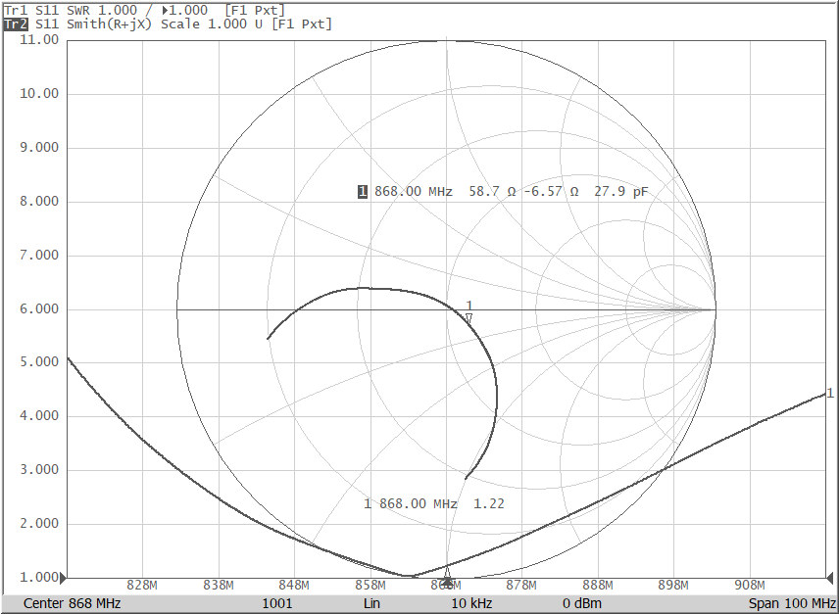Click the right arrow at the bottom-right axis end
The height and width of the screenshot is (614, 839).
832,576
